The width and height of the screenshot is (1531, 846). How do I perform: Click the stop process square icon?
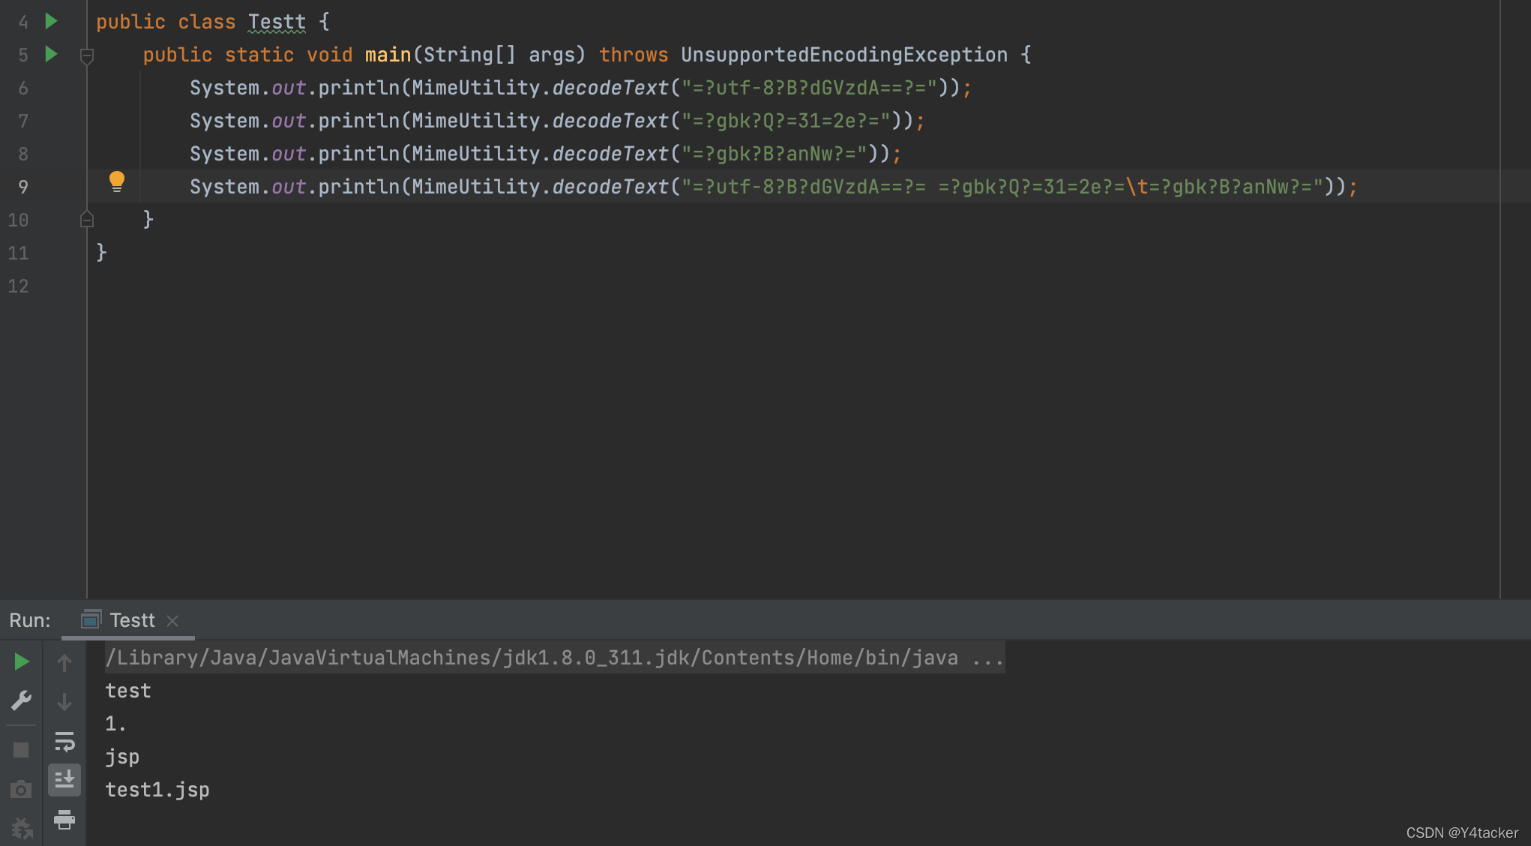pos(21,750)
